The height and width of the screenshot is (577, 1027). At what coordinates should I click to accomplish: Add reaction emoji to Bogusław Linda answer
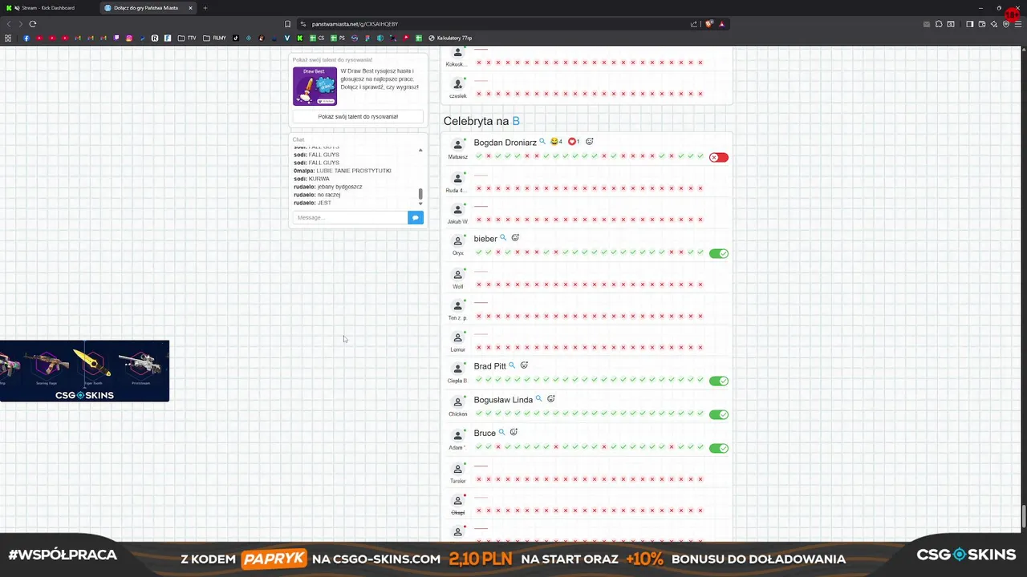tap(550, 399)
